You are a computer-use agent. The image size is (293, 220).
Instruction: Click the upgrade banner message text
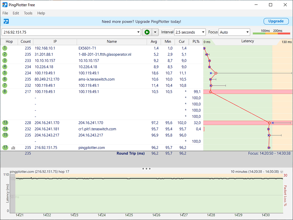(x=141, y=22)
